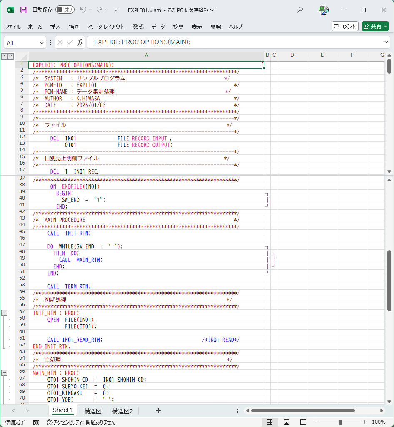Image resolution: width=394 pixels, height=427 pixels.
Task: Expand the formula bar chevron
Action: coord(386,42)
